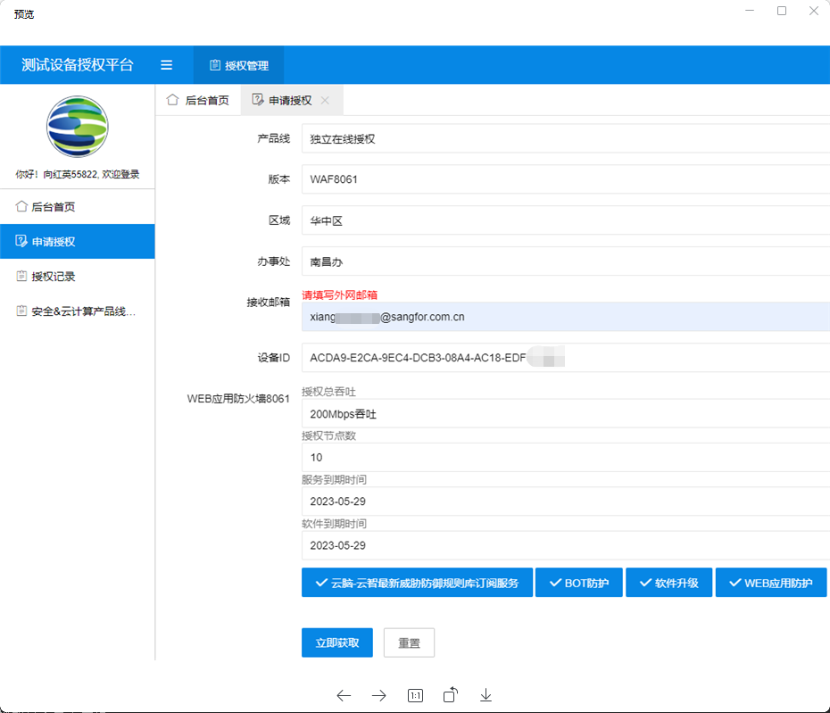The height and width of the screenshot is (713, 830).
Task: Click the 立即获取 submit button
Action: [337, 643]
